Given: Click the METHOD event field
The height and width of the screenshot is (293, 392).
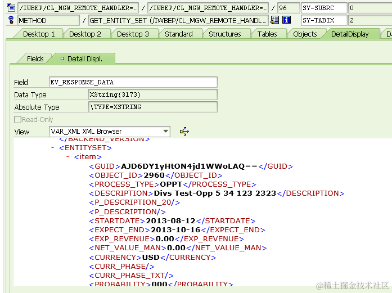Looking at the screenshot, I should (x=48, y=20).
